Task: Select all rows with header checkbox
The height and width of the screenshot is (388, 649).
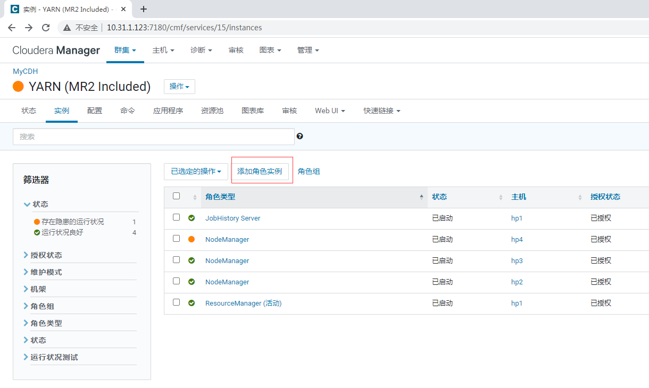Action: (177, 196)
